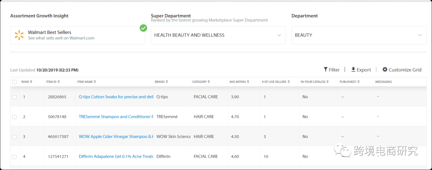Open the WOW Apple Cider Vinegar Shampoo link
The width and height of the screenshot is (432, 170).
tap(116, 137)
